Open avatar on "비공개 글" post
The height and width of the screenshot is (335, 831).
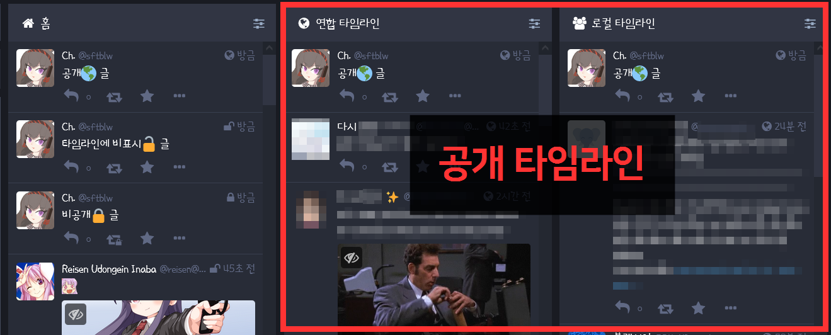tap(35, 210)
